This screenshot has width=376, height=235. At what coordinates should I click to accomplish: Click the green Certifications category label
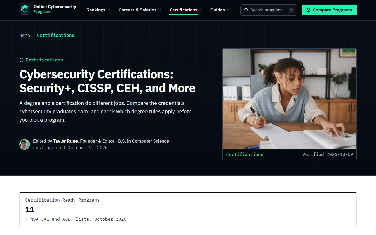click(x=44, y=60)
